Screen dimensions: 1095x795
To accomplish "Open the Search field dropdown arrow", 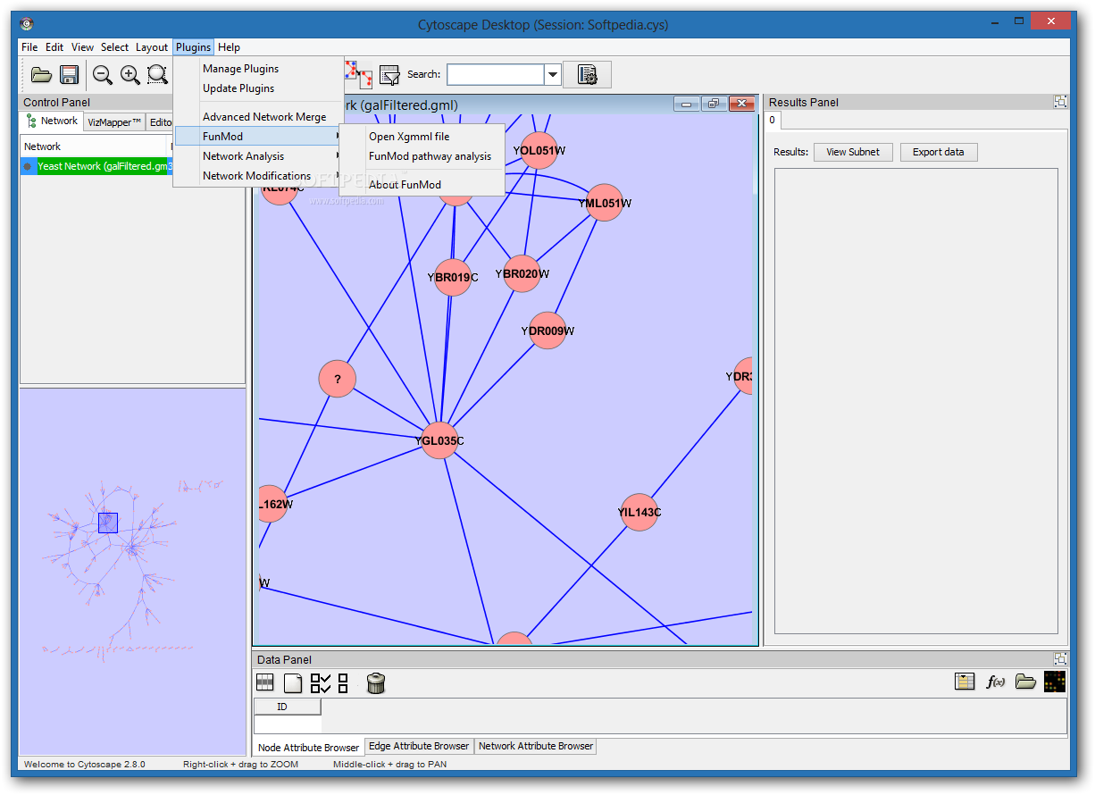I will tap(552, 75).
